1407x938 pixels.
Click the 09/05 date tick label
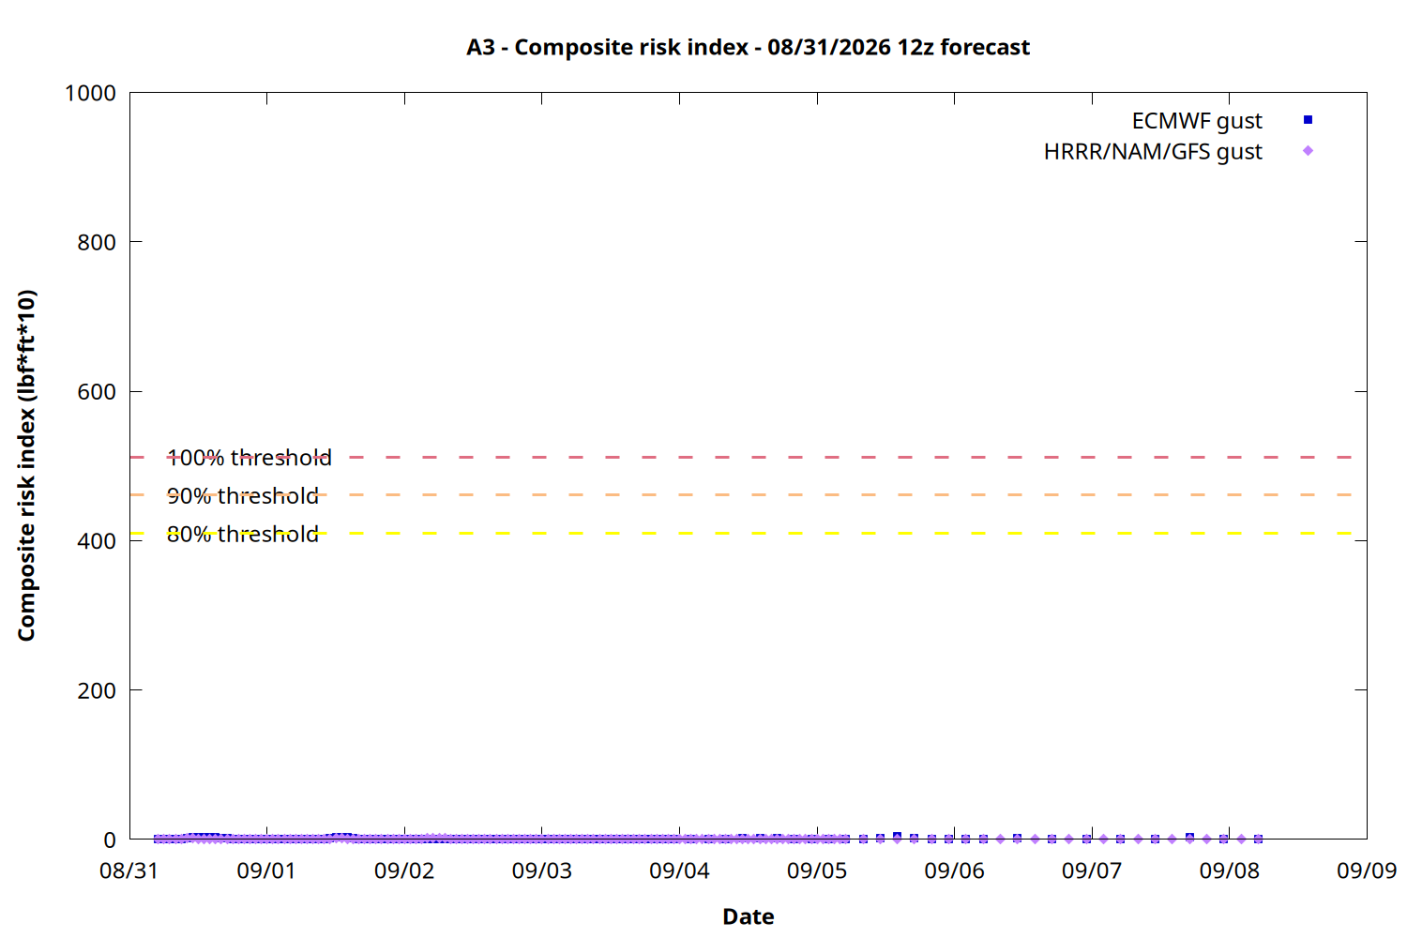click(817, 870)
